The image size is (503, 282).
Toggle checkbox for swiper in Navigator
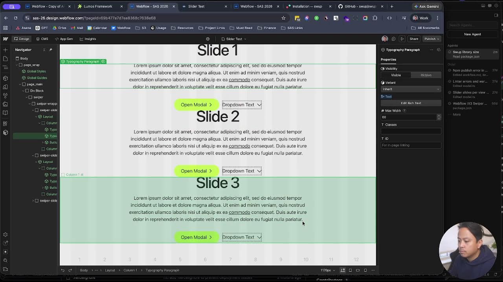(x=30, y=97)
